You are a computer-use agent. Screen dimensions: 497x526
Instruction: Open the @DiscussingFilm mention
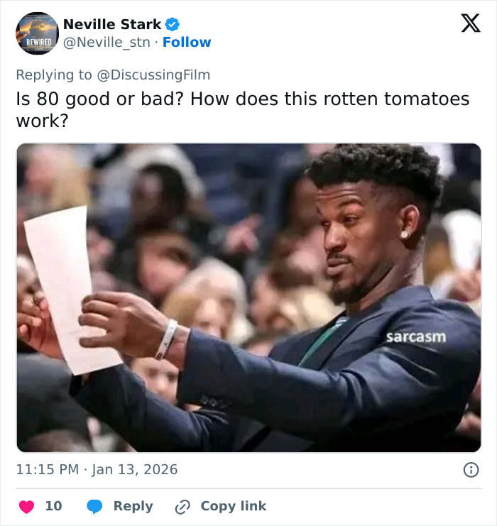pyautogui.click(x=154, y=75)
